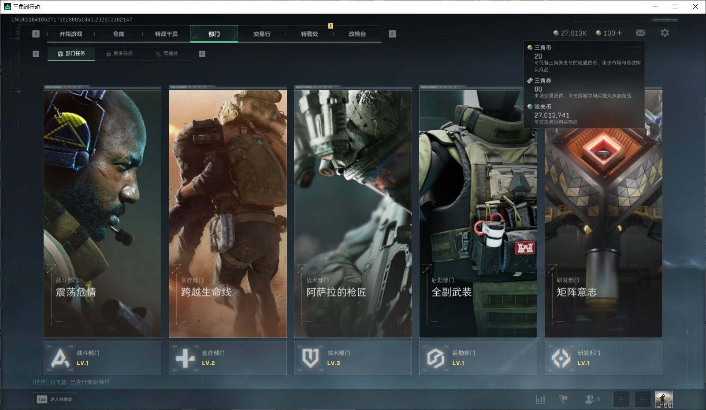The width and height of the screenshot is (706, 410).
Task: Click the 27,013K 哈夫币 currency display
Action: coord(570,33)
